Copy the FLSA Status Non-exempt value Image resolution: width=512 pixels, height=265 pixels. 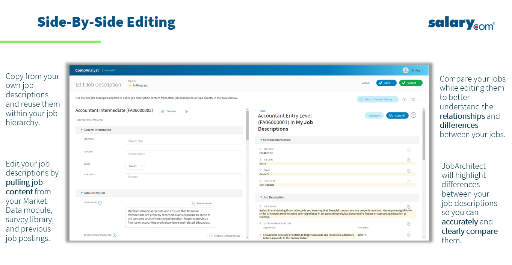[408, 181]
